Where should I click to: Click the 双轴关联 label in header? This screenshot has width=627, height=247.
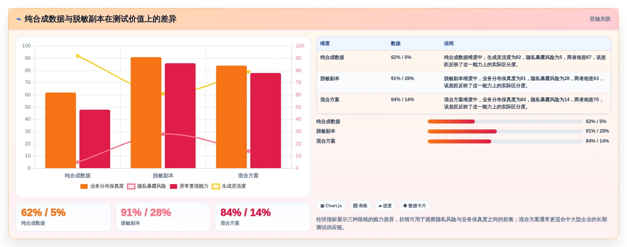tap(600, 19)
